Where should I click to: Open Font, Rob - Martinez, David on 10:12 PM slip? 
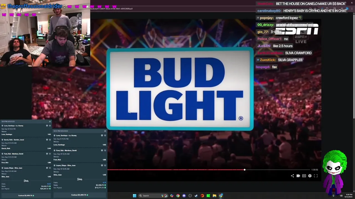tap(66, 151)
